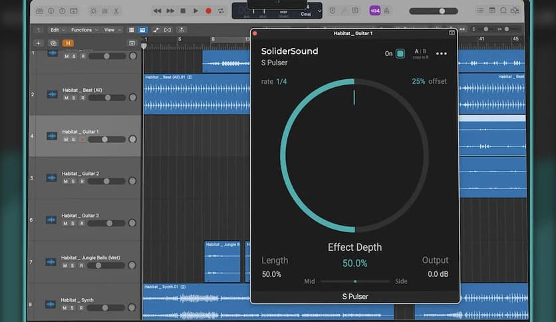Mute the Habitat _ Guitar 2 track
Screen dimensions: 556x322
(66, 182)
